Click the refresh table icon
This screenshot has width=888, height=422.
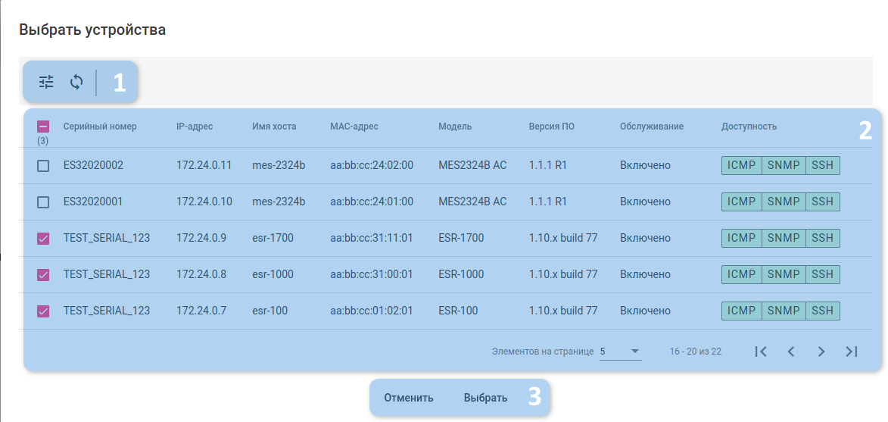(x=76, y=82)
